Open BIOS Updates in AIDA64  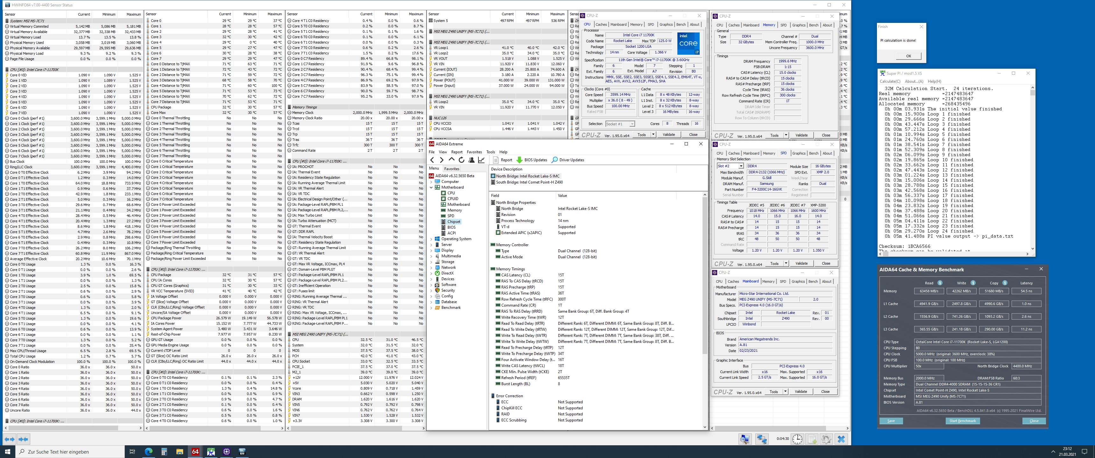(x=531, y=160)
